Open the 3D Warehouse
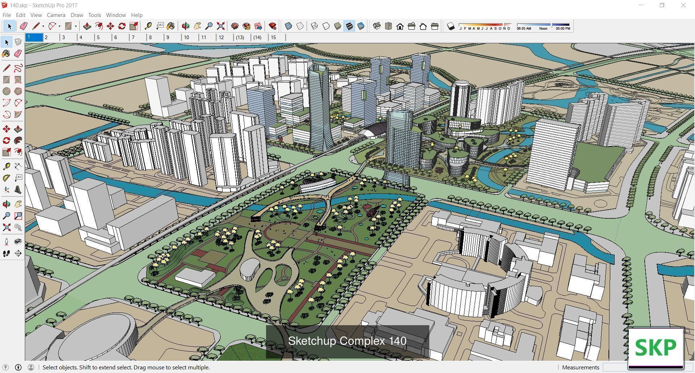Image resolution: width=695 pixels, height=373 pixels. (235, 26)
